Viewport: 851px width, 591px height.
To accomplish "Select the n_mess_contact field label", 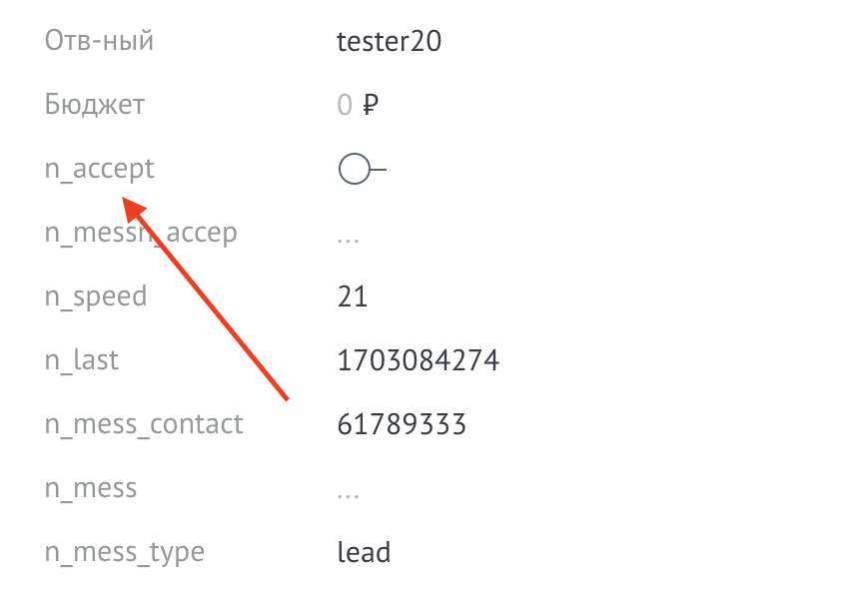I will pyautogui.click(x=144, y=424).
